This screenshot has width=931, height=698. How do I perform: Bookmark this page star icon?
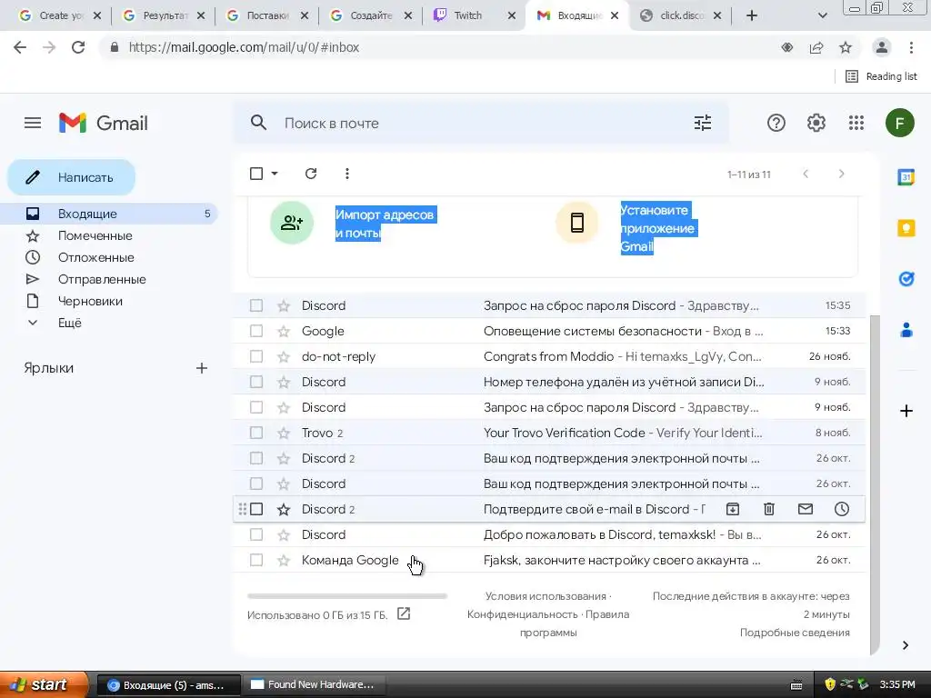846,47
